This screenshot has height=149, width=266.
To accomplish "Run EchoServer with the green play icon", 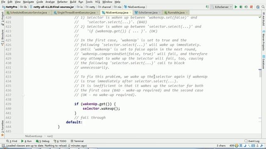I will click(x=236, y=7).
